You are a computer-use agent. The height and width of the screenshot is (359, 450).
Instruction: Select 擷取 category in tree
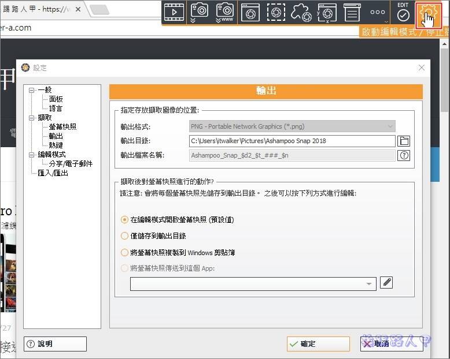pyautogui.click(x=45, y=117)
